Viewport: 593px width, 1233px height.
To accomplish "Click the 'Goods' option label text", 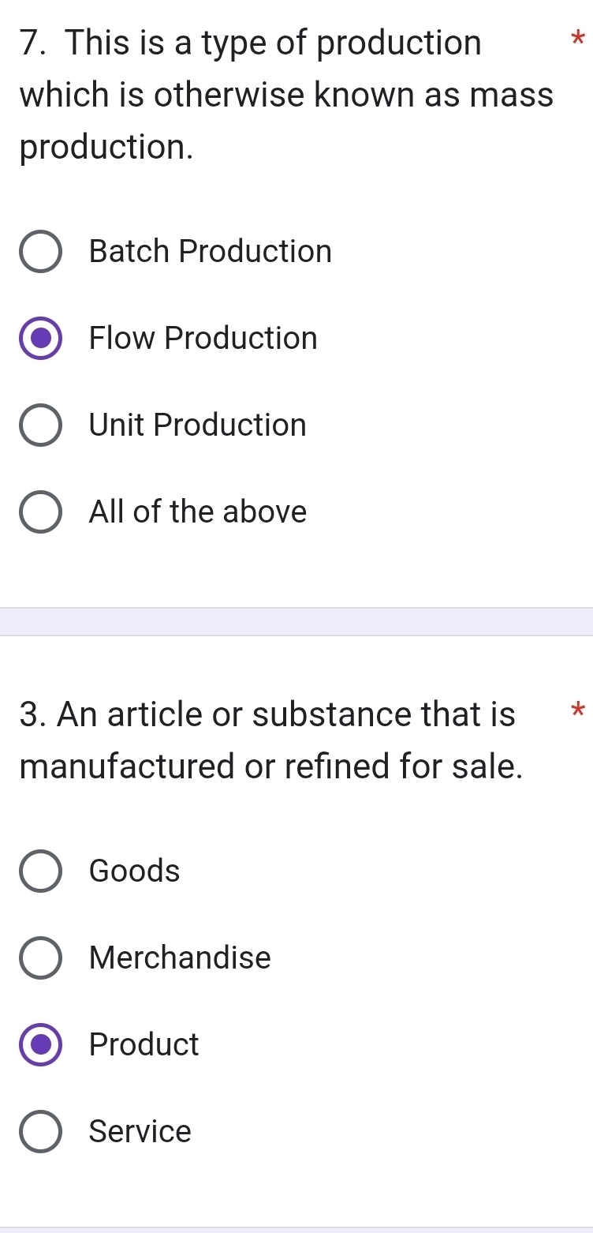I will coord(135,871).
